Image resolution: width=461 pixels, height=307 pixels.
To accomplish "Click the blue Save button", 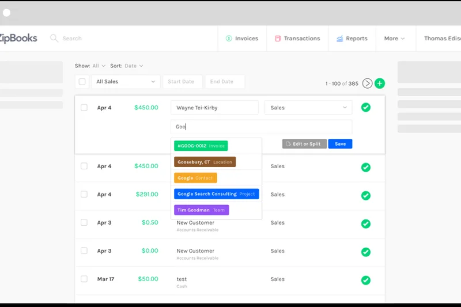I will (x=340, y=144).
